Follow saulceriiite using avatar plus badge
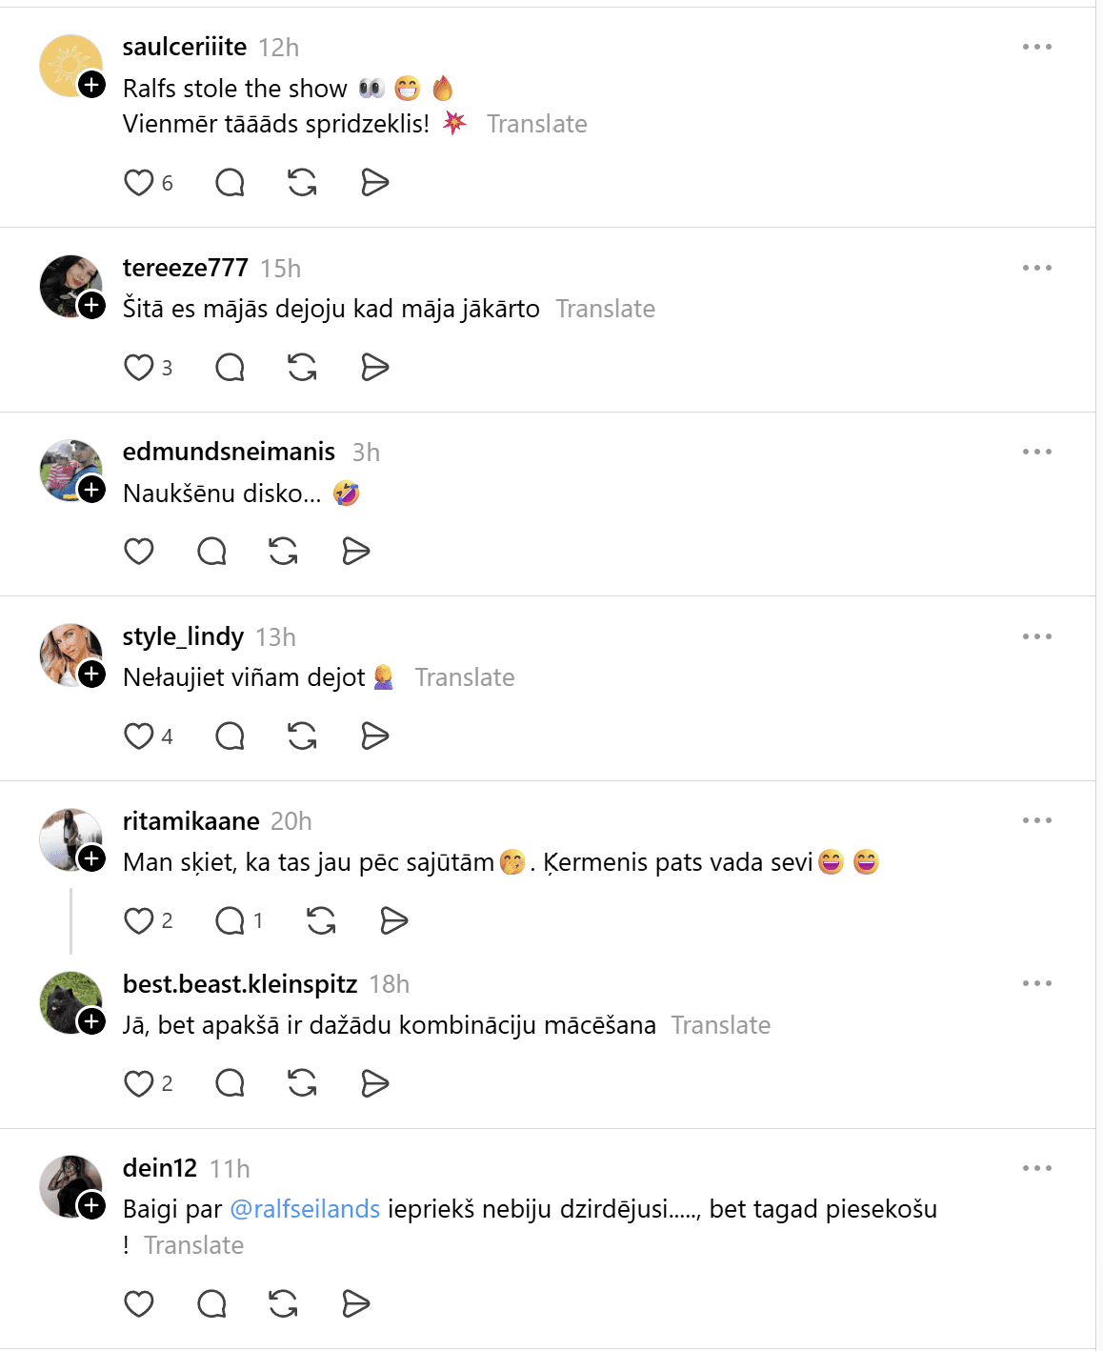 click(91, 85)
